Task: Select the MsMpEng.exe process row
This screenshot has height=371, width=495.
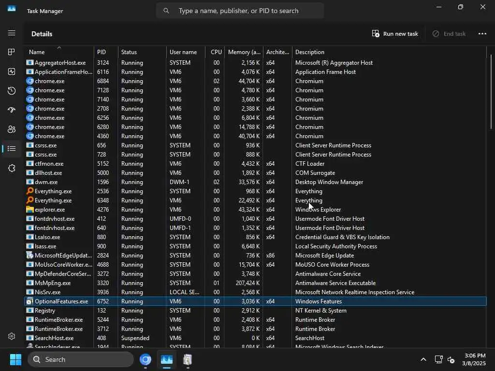Action: pos(255,283)
